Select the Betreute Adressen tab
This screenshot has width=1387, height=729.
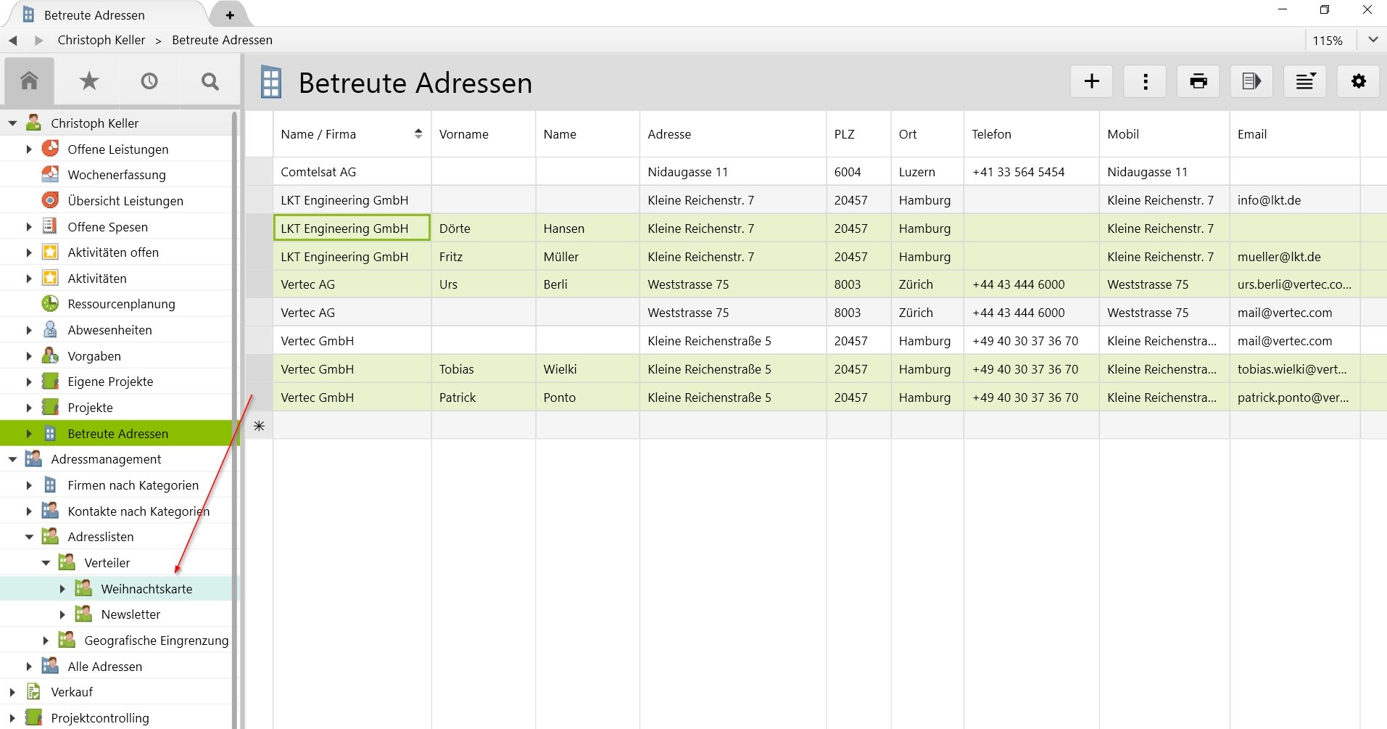click(x=94, y=15)
